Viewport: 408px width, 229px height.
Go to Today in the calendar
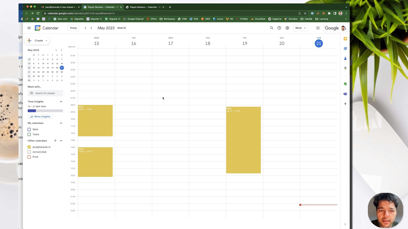tap(73, 28)
